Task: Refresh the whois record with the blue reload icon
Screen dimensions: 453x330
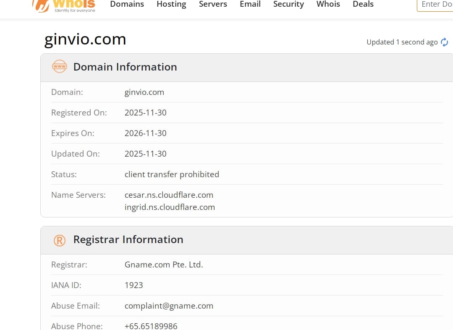Action: point(444,42)
